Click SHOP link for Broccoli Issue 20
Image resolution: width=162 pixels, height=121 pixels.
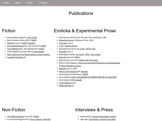77,57
